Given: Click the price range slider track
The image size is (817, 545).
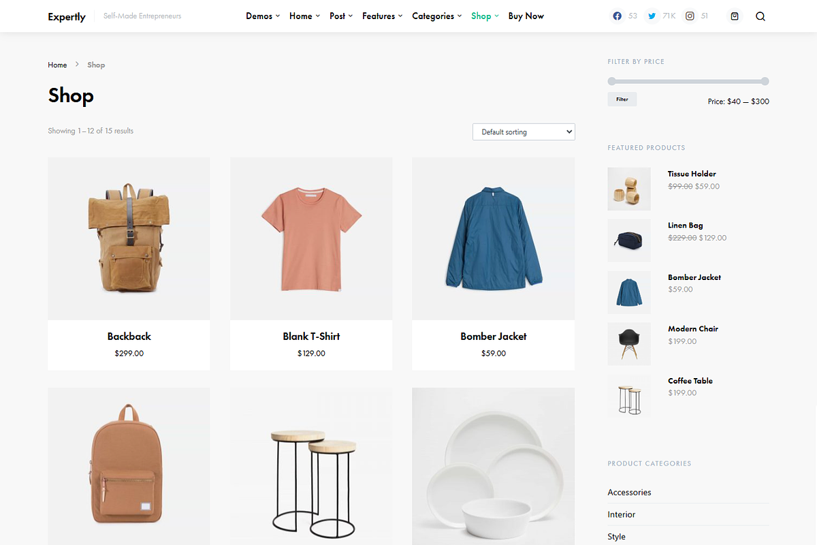Looking at the screenshot, I should [688, 81].
